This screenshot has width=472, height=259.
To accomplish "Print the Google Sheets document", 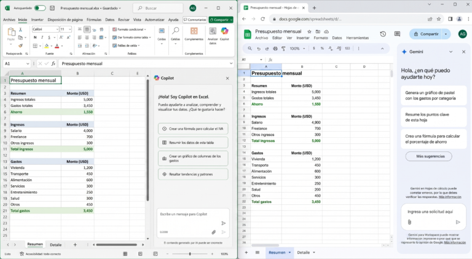I will tap(275, 49).
